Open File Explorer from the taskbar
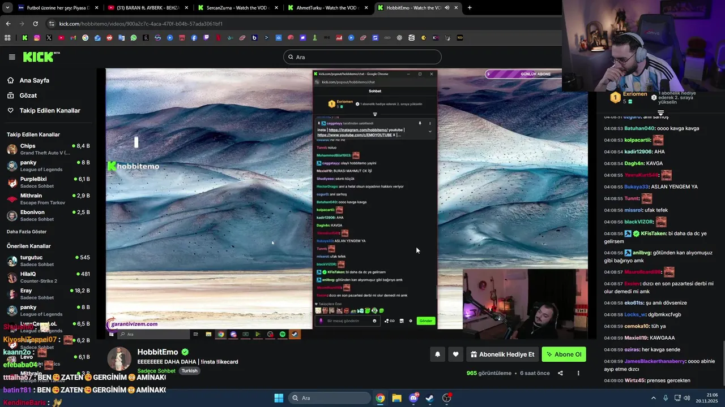The width and height of the screenshot is (725, 407). (396, 398)
